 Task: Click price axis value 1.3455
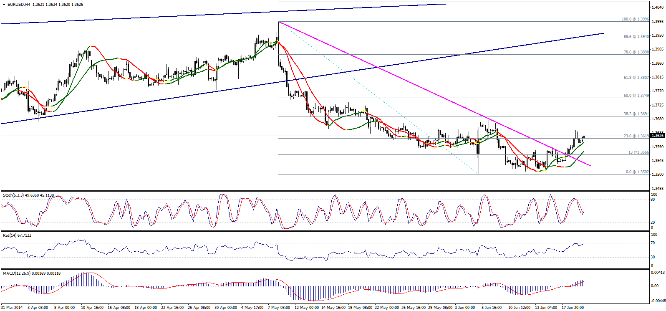[658, 189]
